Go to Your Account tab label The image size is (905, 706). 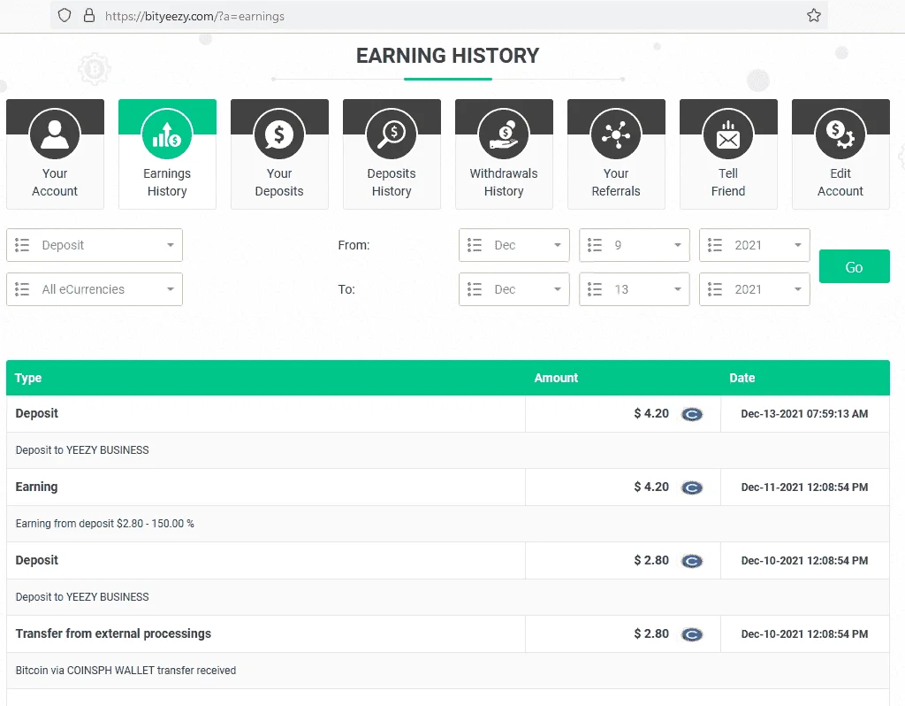(55, 182)
